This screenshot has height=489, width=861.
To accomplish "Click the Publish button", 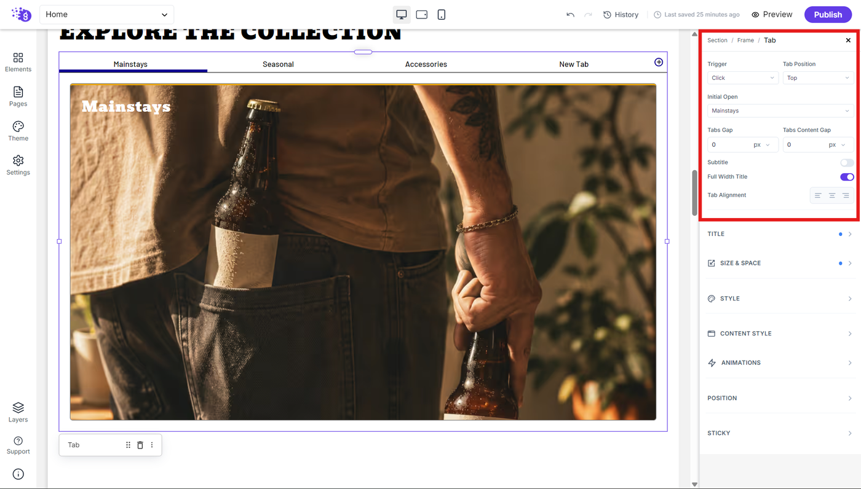I will 828,14.
